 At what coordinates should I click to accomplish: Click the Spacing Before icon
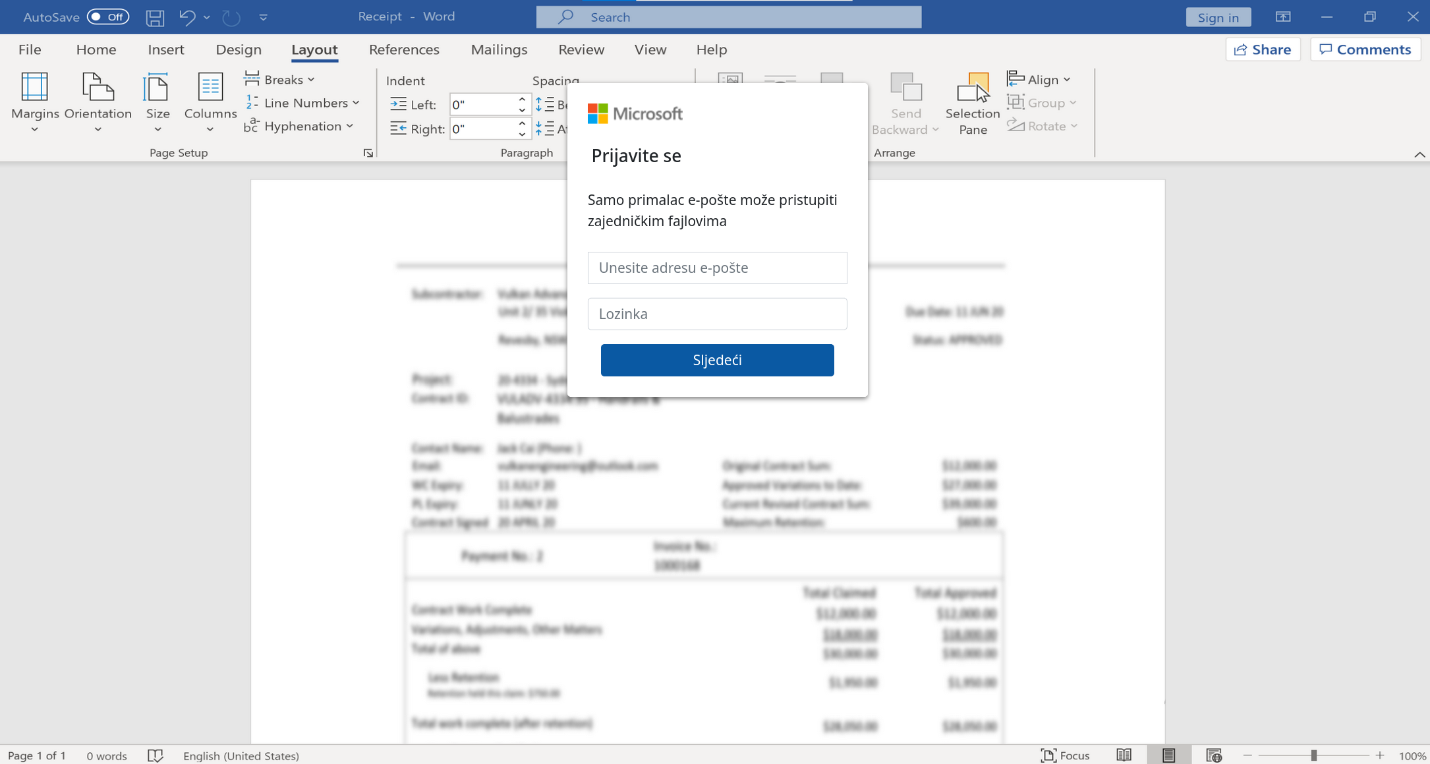coord(544,103)
